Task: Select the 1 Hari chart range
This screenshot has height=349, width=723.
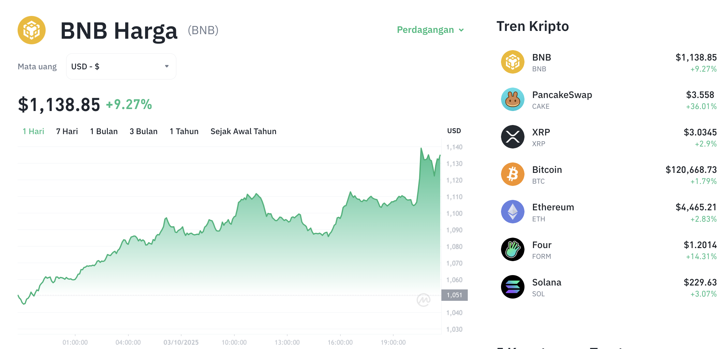Action: [x=33, y=131]
